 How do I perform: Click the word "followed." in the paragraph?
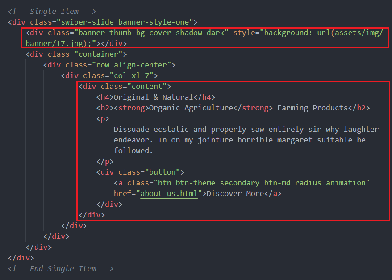[x=133, y=150]
